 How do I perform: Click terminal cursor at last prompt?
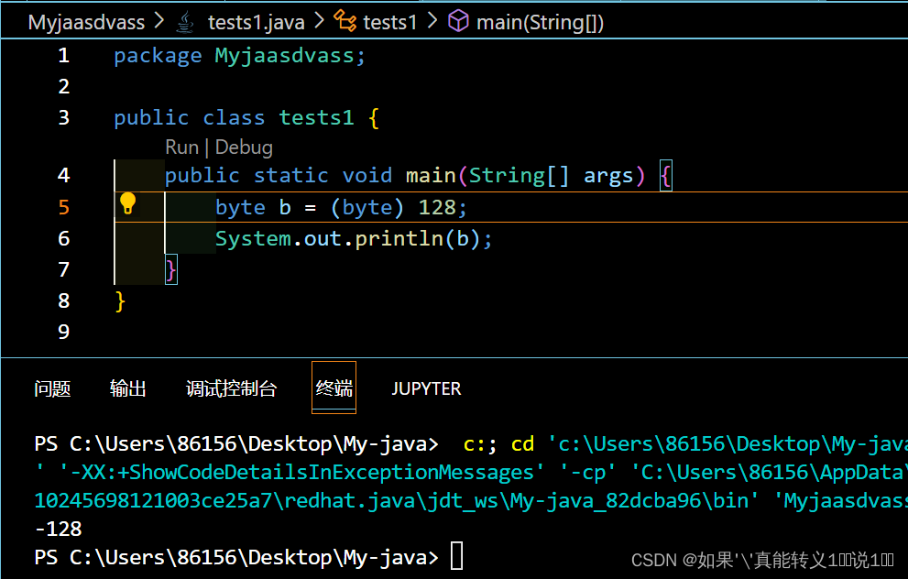click(457, 556)
